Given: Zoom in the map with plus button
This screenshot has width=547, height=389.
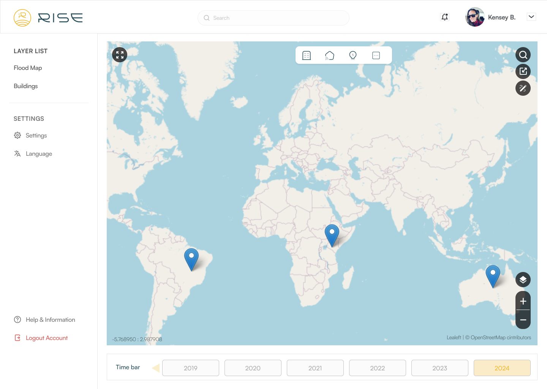Looking at the screenshot, I should pyautogui.click(x=523, y=301).
